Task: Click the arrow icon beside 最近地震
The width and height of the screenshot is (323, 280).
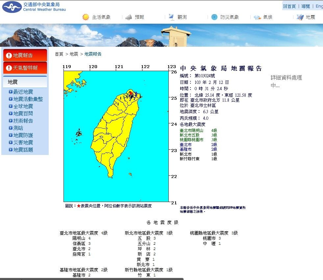Action: tap(11, 92)
